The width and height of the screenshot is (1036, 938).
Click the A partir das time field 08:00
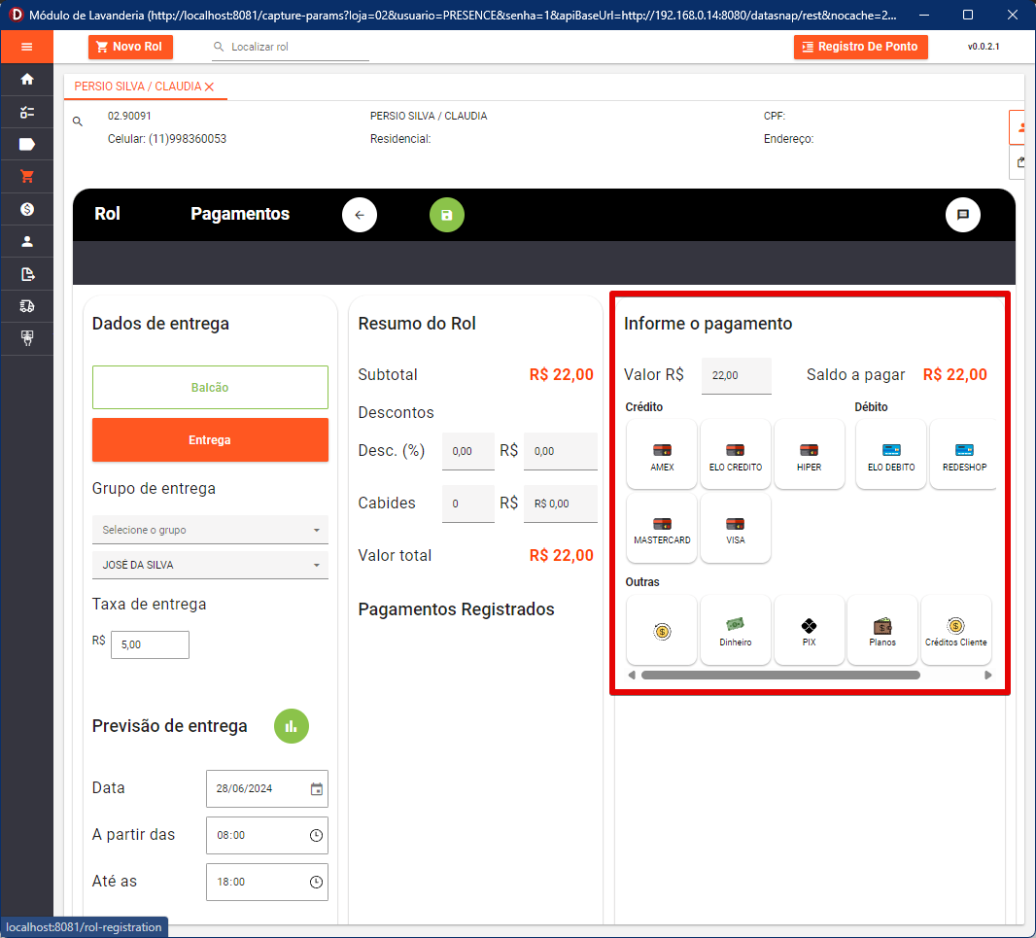[x=267, y=836]
